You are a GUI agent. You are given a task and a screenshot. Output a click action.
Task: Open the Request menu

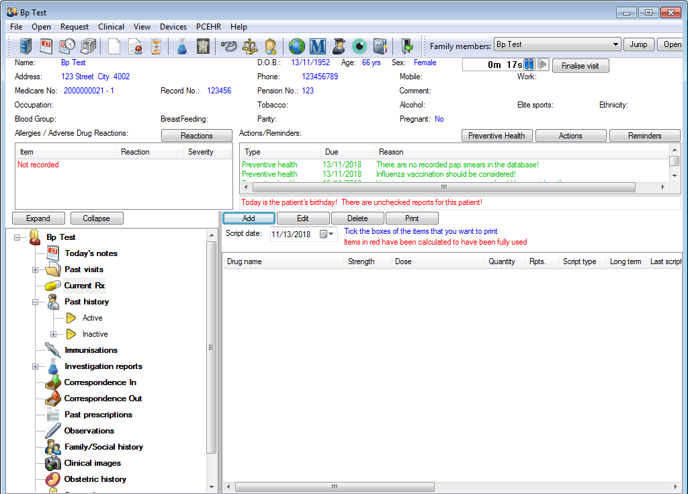pos(74,27)
